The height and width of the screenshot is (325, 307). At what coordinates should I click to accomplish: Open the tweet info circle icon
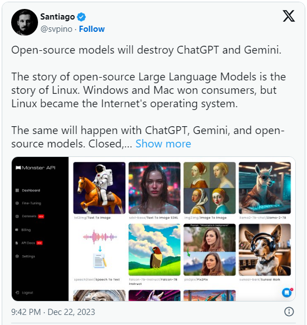coord(289,312)
